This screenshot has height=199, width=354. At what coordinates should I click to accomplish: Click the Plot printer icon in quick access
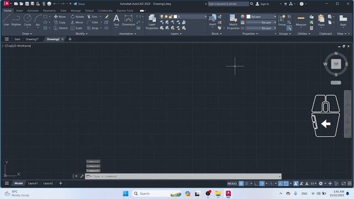[x=49, y=4]
